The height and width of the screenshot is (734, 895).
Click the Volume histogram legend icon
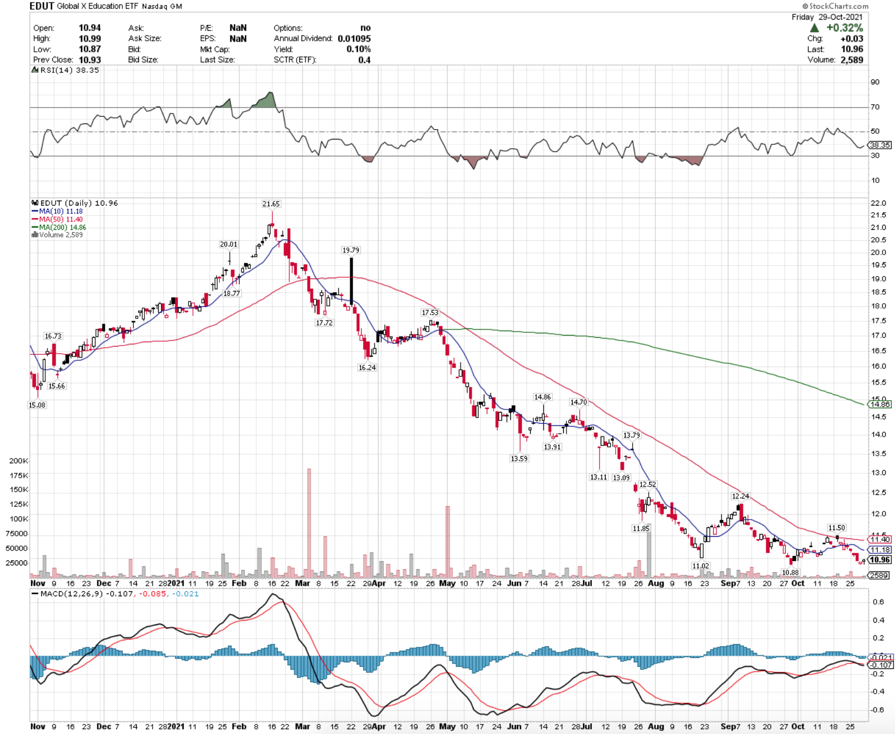click(x=35, y=235)
